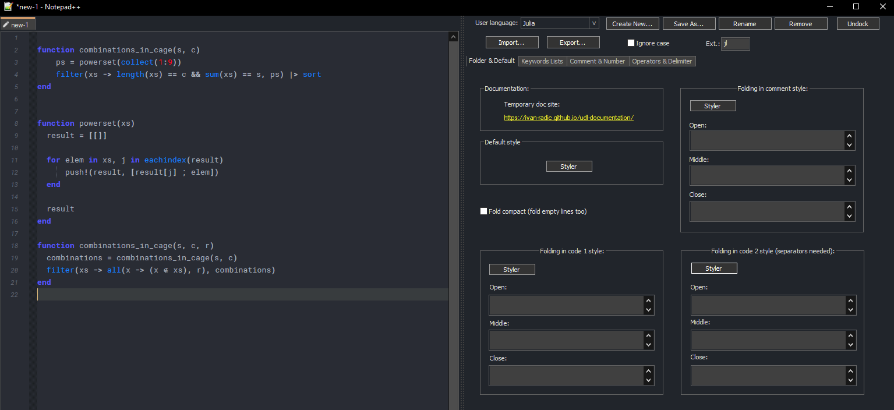Click the 'end' keyword on line 21
The image size is (894, 410).
tap(44, 282)
